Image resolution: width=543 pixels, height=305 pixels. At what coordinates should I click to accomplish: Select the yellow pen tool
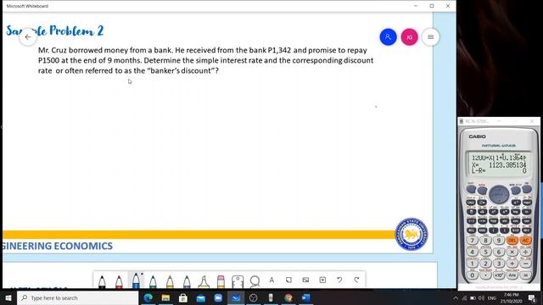coord(170,281)
